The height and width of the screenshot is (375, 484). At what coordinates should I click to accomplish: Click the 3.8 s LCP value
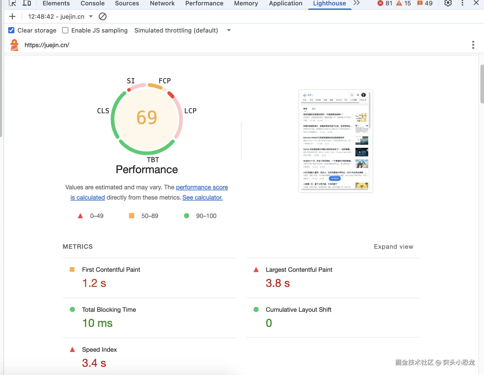click(278, 283)
